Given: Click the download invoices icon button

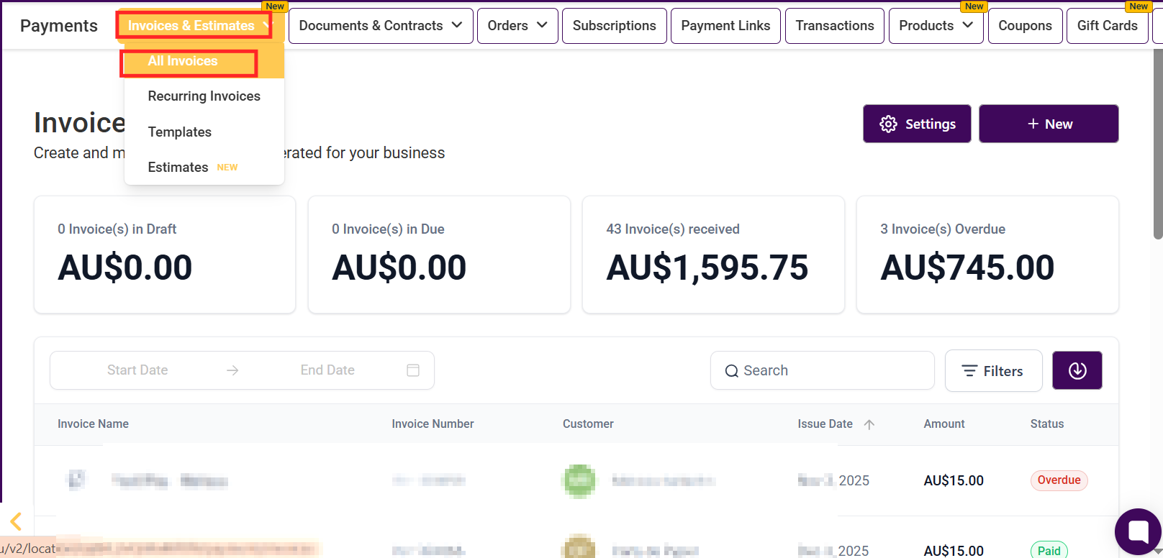Looking at the screenshot, I should (1077, 370).
